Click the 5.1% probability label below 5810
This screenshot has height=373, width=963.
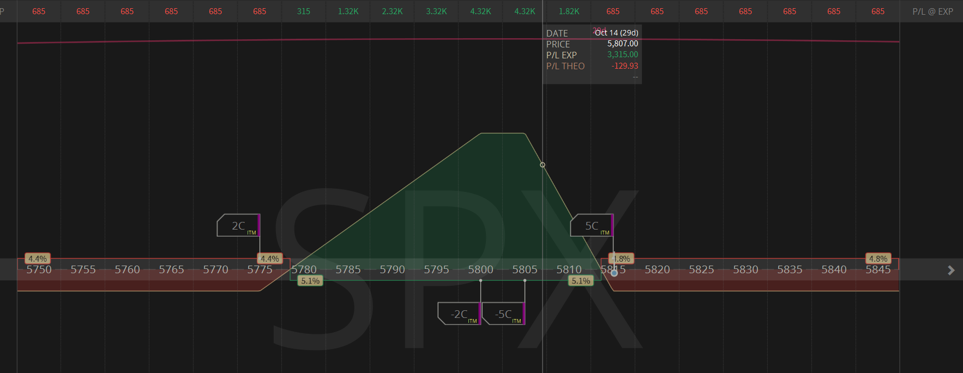click(581, 281)
